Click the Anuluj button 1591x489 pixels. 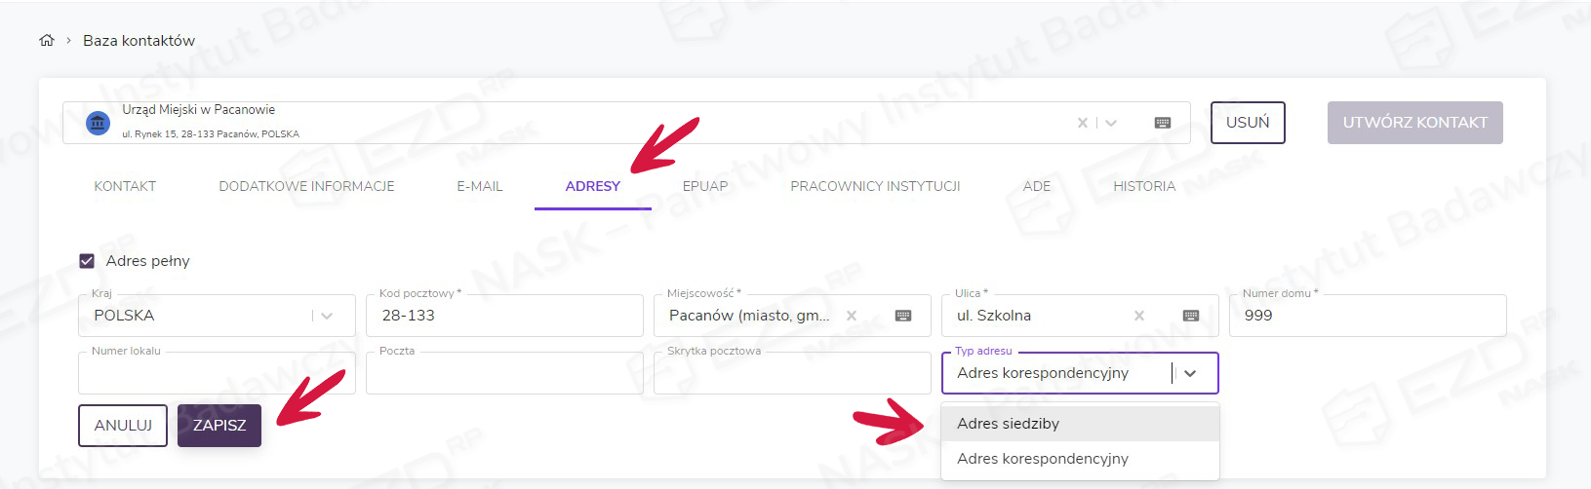[123, 426]
